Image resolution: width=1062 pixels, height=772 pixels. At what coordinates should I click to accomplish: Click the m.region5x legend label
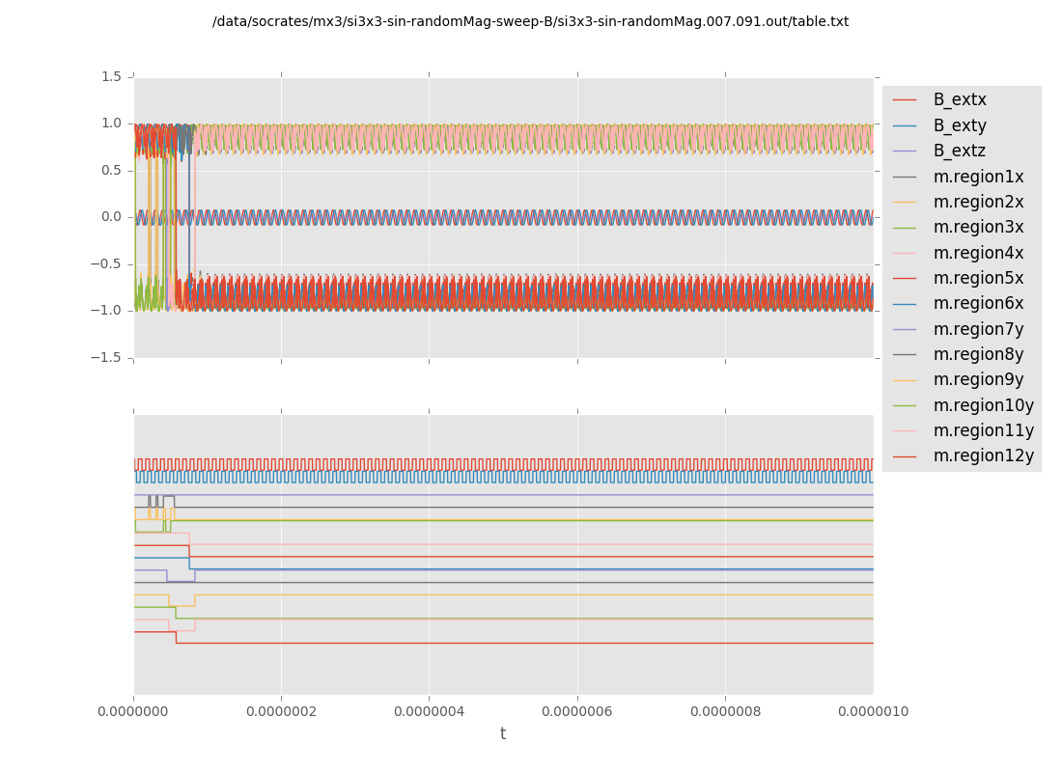coord(978,278)
